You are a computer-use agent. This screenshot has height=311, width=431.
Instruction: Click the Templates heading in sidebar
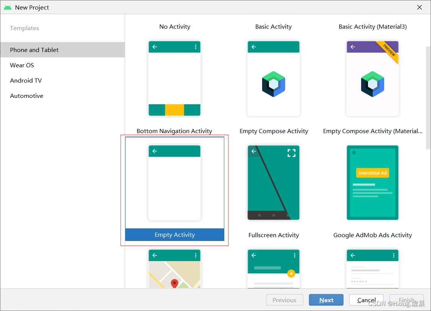[24, 28]
